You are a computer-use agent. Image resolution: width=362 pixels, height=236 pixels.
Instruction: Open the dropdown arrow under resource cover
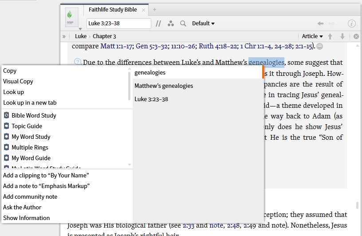point(80,29)
